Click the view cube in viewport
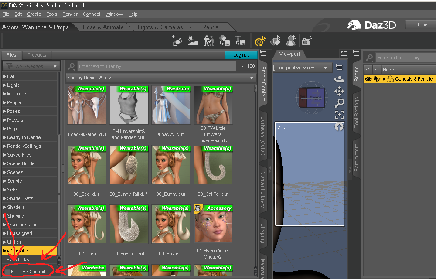 (311, 98)
